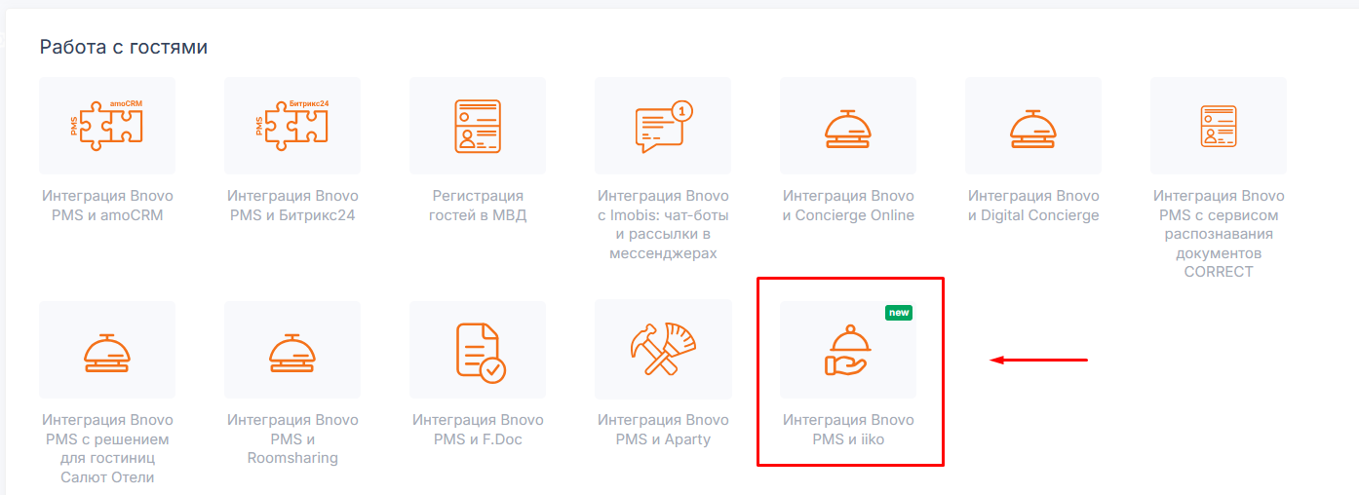The height and width of the screenshot is (495, 1359).
Task: Open the Imobis chat message icon
Action: point(663,126)
